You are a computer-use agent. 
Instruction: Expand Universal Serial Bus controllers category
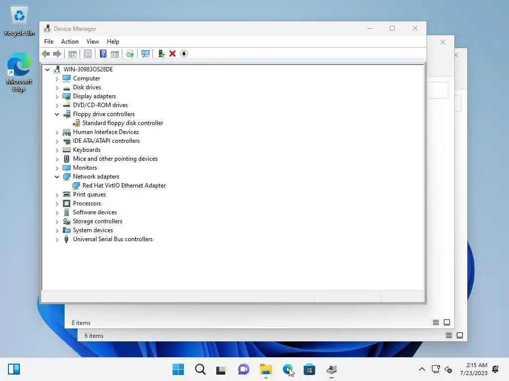point(57,240)
